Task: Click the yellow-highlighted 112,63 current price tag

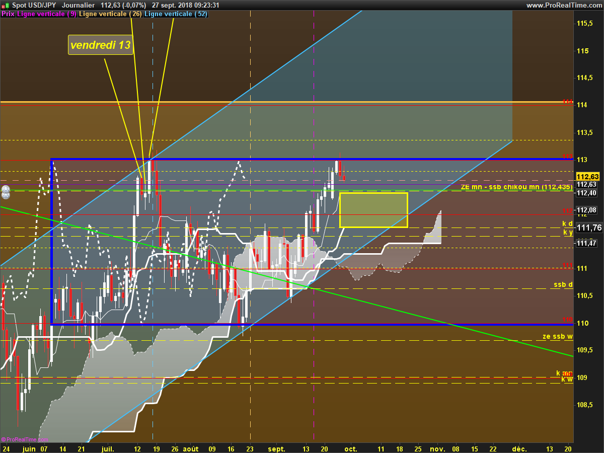Action: click(x=587, y=177)
